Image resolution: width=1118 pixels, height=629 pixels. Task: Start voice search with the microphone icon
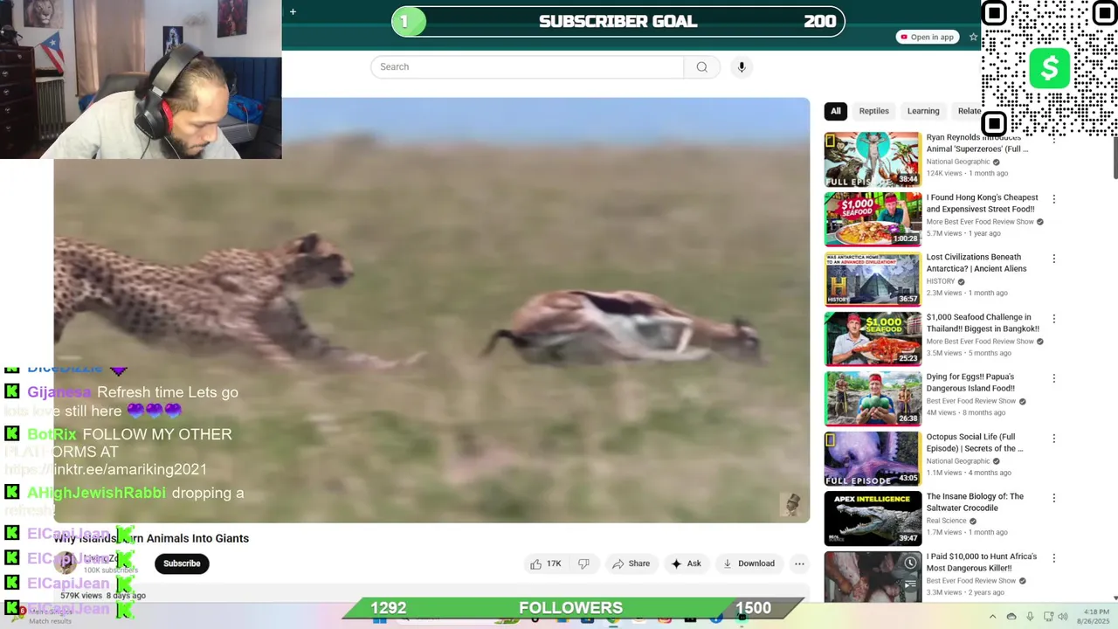[742, 67]
